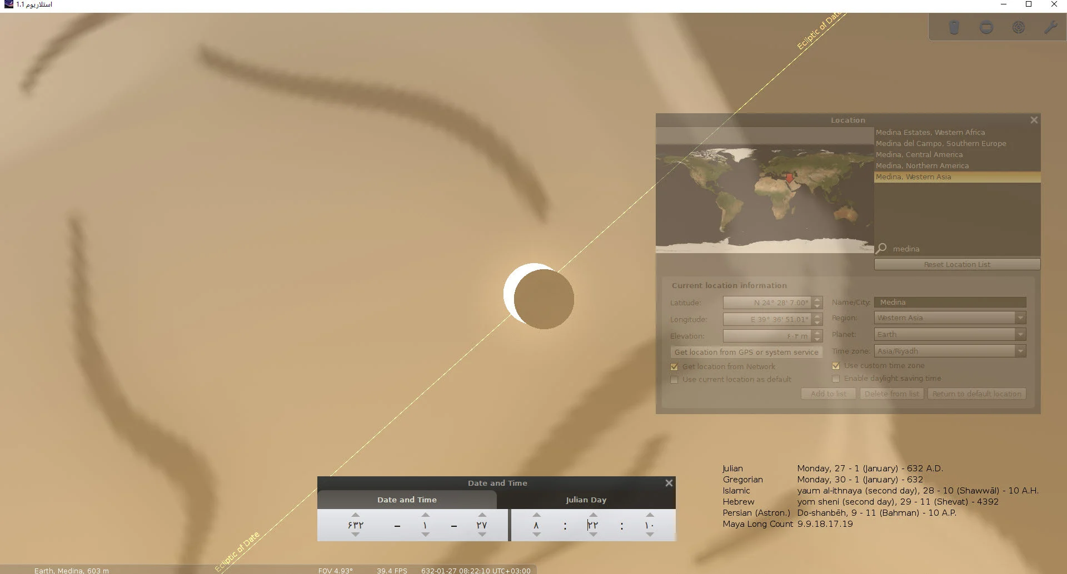
Task: Close the Location window
Action: pos(1034,120)
